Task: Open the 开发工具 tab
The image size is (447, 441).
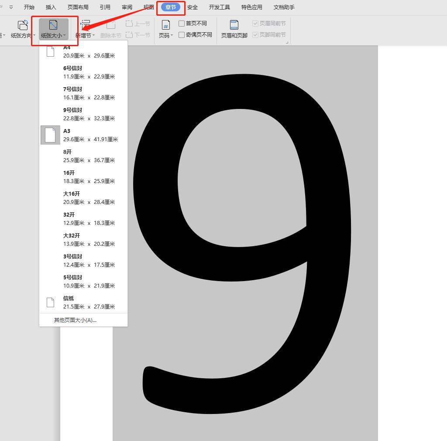Action: pyautogui.click(x=219, y=7)
